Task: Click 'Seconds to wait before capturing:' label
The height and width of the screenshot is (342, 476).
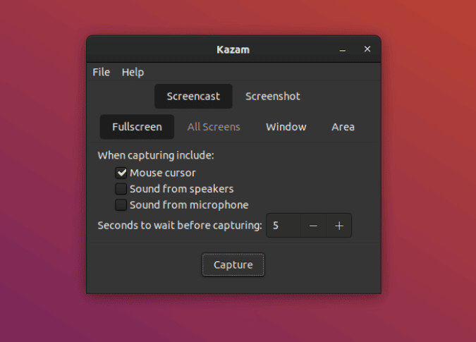Action: click(180, 226)
